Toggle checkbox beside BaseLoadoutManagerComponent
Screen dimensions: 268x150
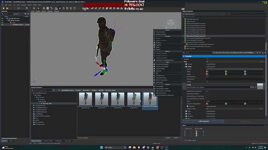coord(185,36)
